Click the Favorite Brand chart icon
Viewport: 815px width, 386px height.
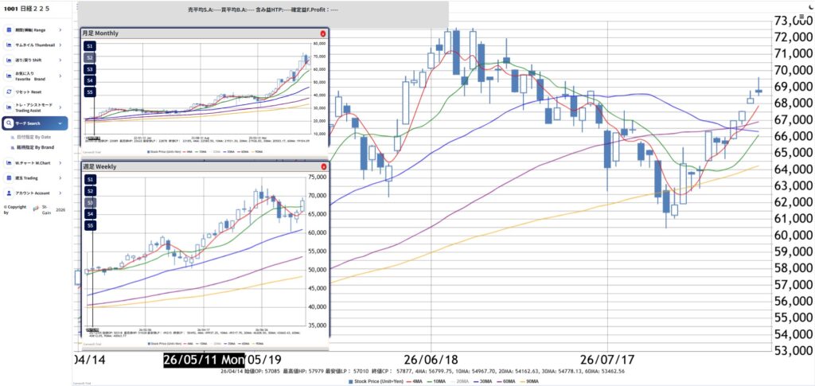(x=9, y=76)
